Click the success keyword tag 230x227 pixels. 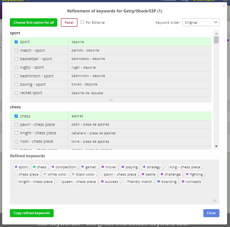point(110,181)
